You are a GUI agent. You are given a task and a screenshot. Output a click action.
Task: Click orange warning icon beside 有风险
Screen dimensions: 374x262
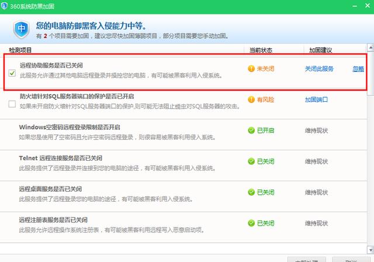pyautogui.click(x=251, y=99)
